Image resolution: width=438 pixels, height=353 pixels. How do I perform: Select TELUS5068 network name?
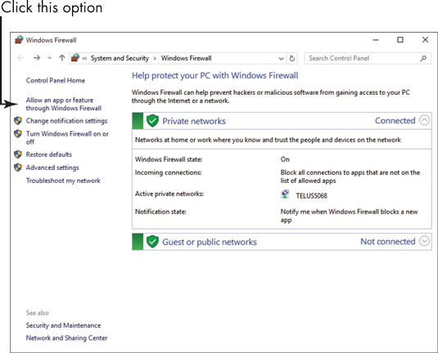coord(311,196)
